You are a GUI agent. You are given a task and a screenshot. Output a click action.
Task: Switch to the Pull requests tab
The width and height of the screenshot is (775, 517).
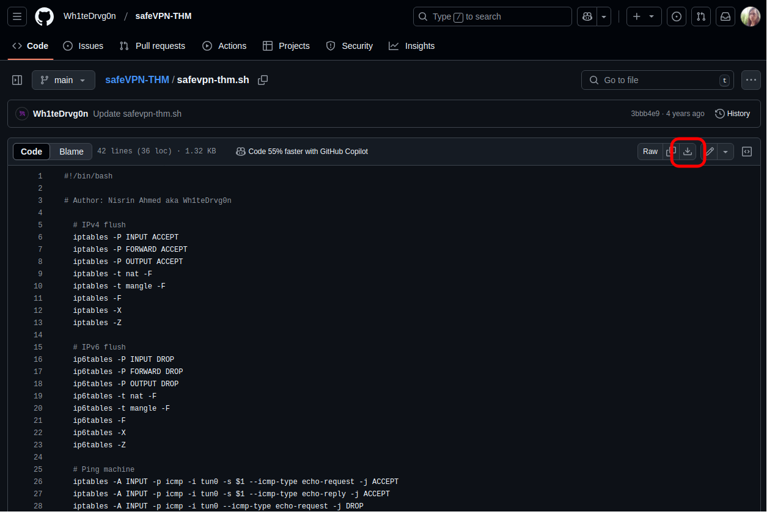152,46
